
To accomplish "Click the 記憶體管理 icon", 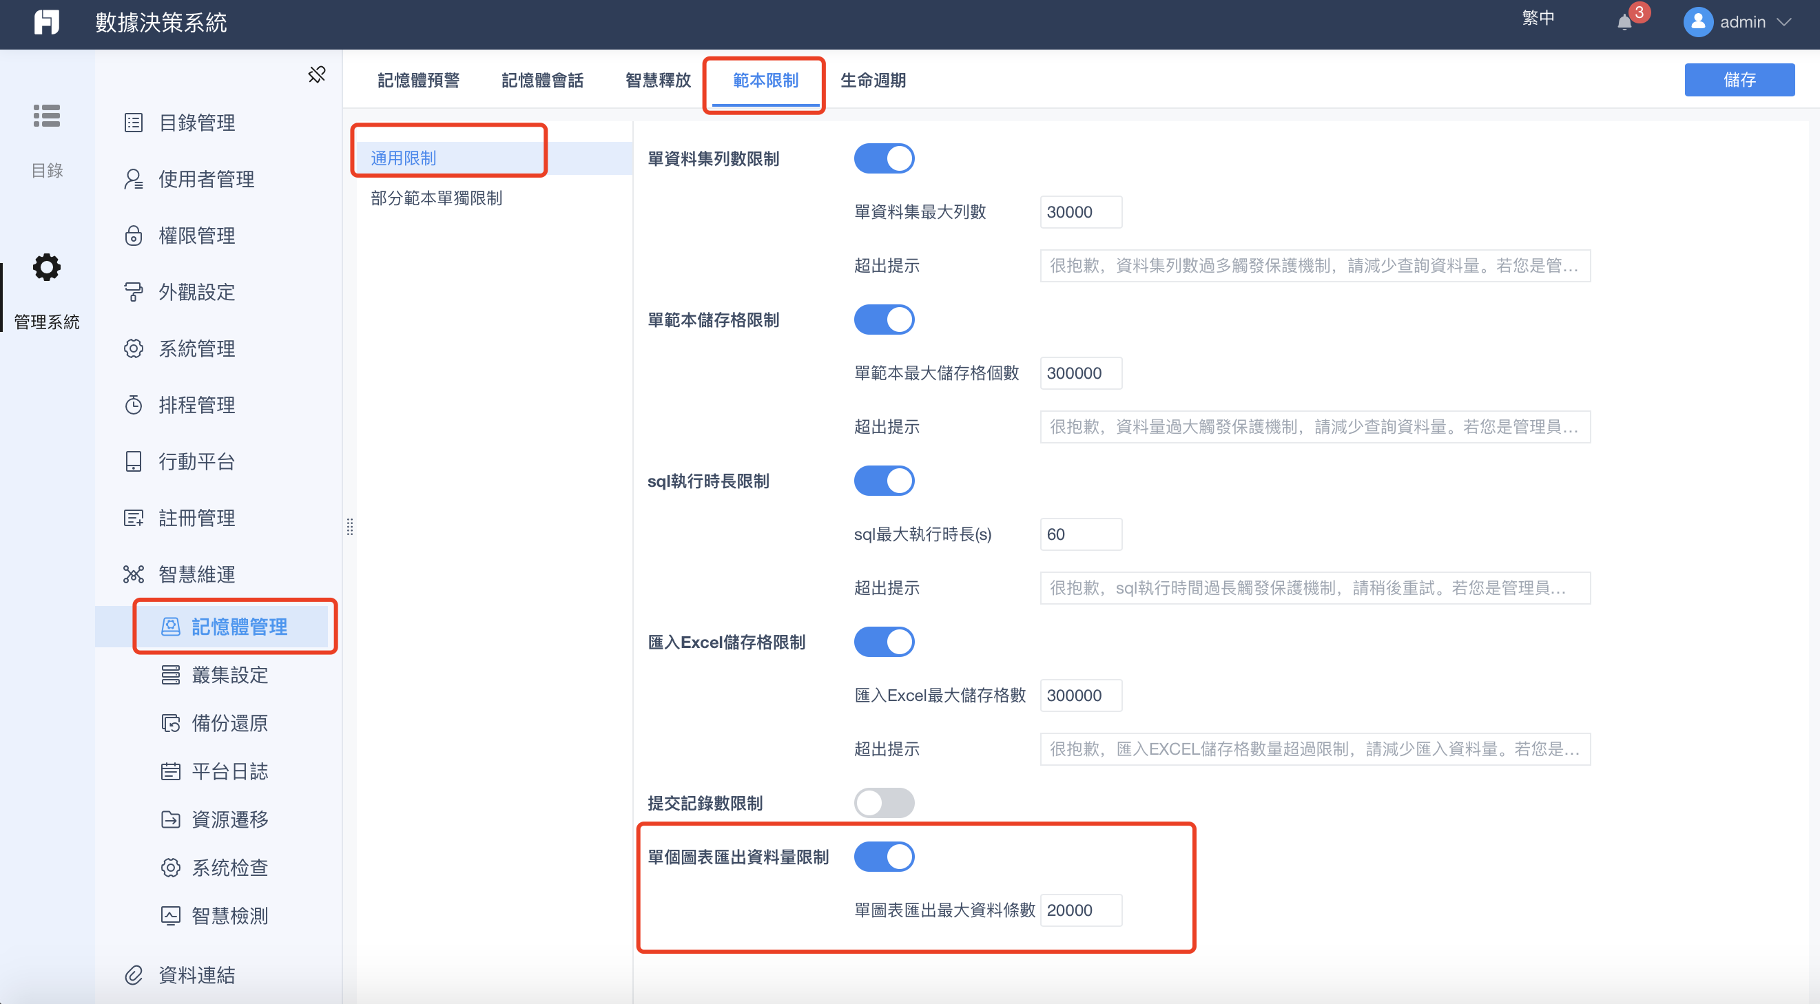I will pyautogui.click(x=171, y=626).
